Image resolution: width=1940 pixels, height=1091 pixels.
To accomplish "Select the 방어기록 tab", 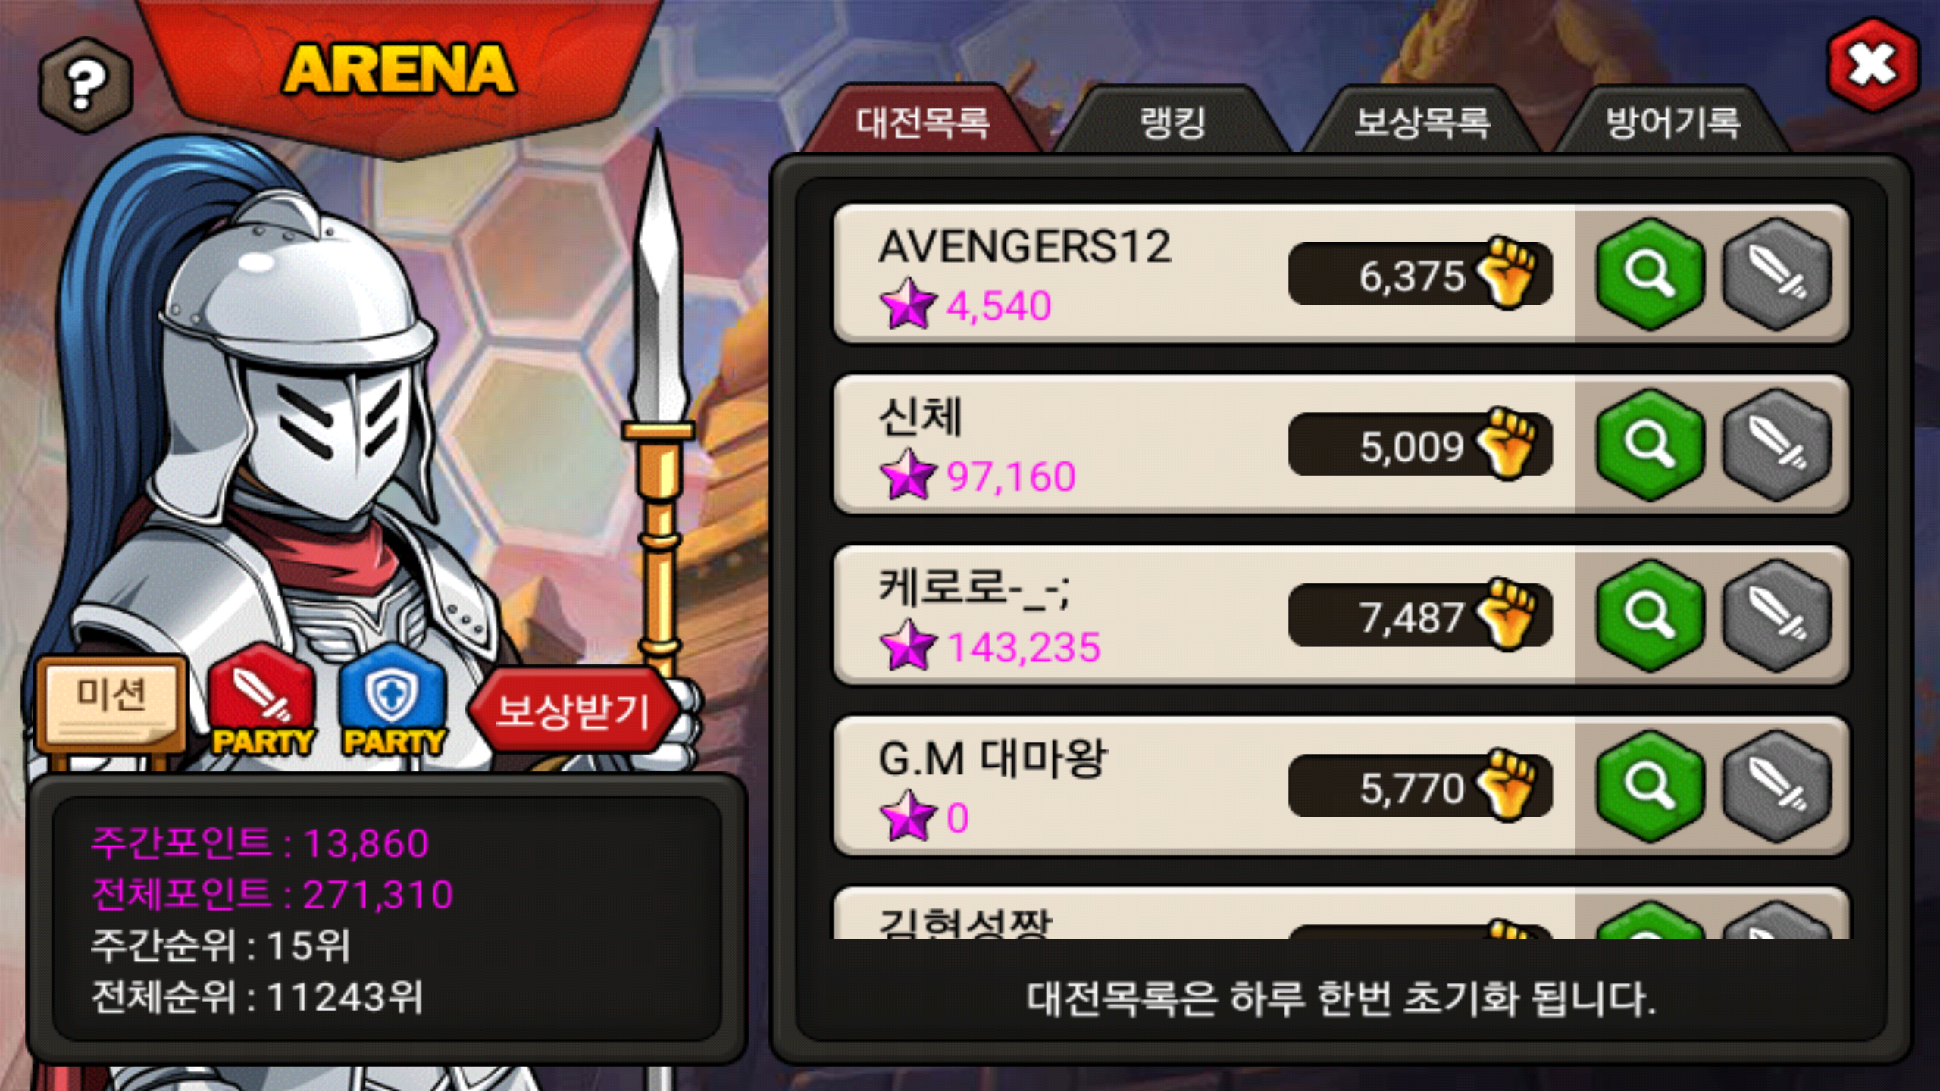I will tap(1672, 121).
